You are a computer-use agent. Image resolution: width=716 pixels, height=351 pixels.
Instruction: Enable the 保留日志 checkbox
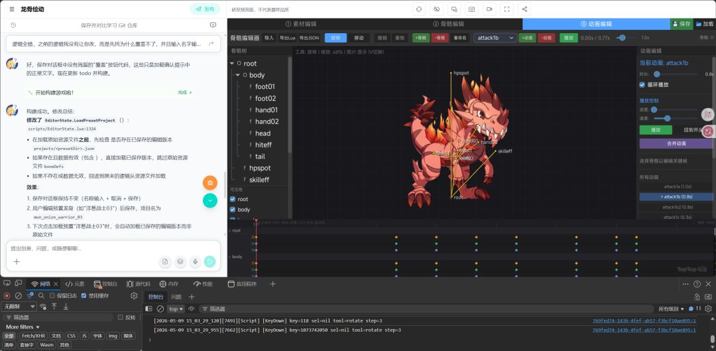52,296
